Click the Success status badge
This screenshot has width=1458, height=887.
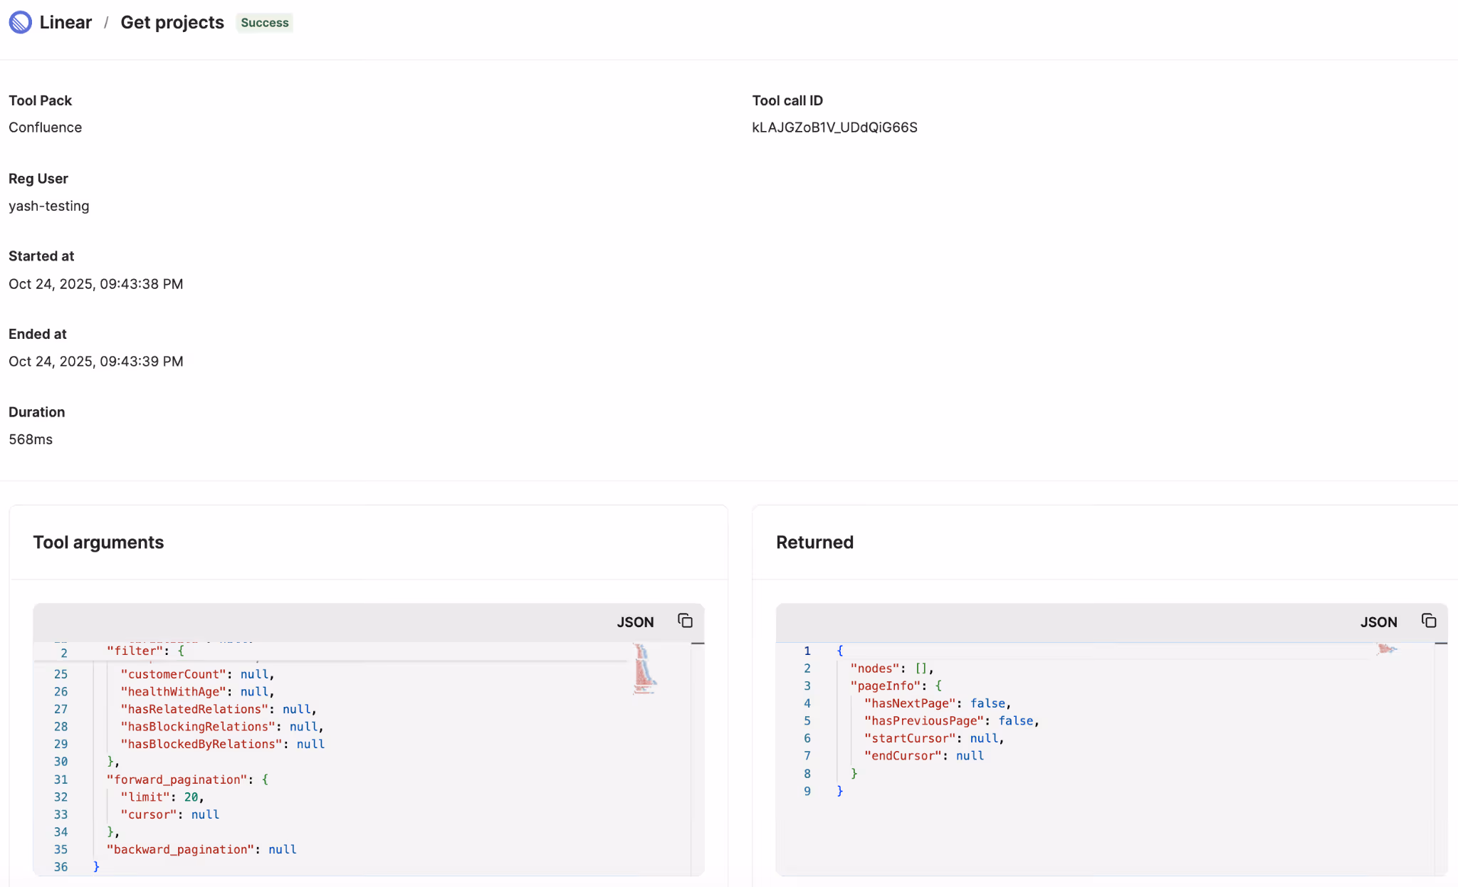point(264,23)
